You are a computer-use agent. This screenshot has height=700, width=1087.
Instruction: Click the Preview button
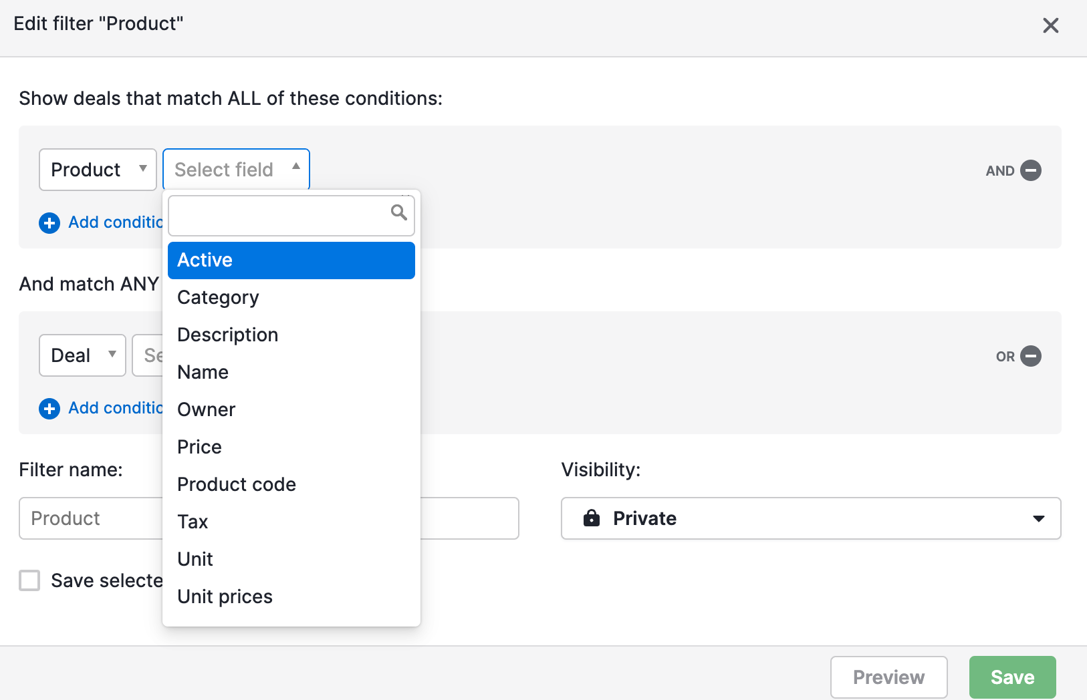889,677
